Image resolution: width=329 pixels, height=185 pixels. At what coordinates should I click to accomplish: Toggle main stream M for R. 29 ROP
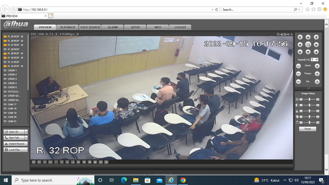[22, 53]
